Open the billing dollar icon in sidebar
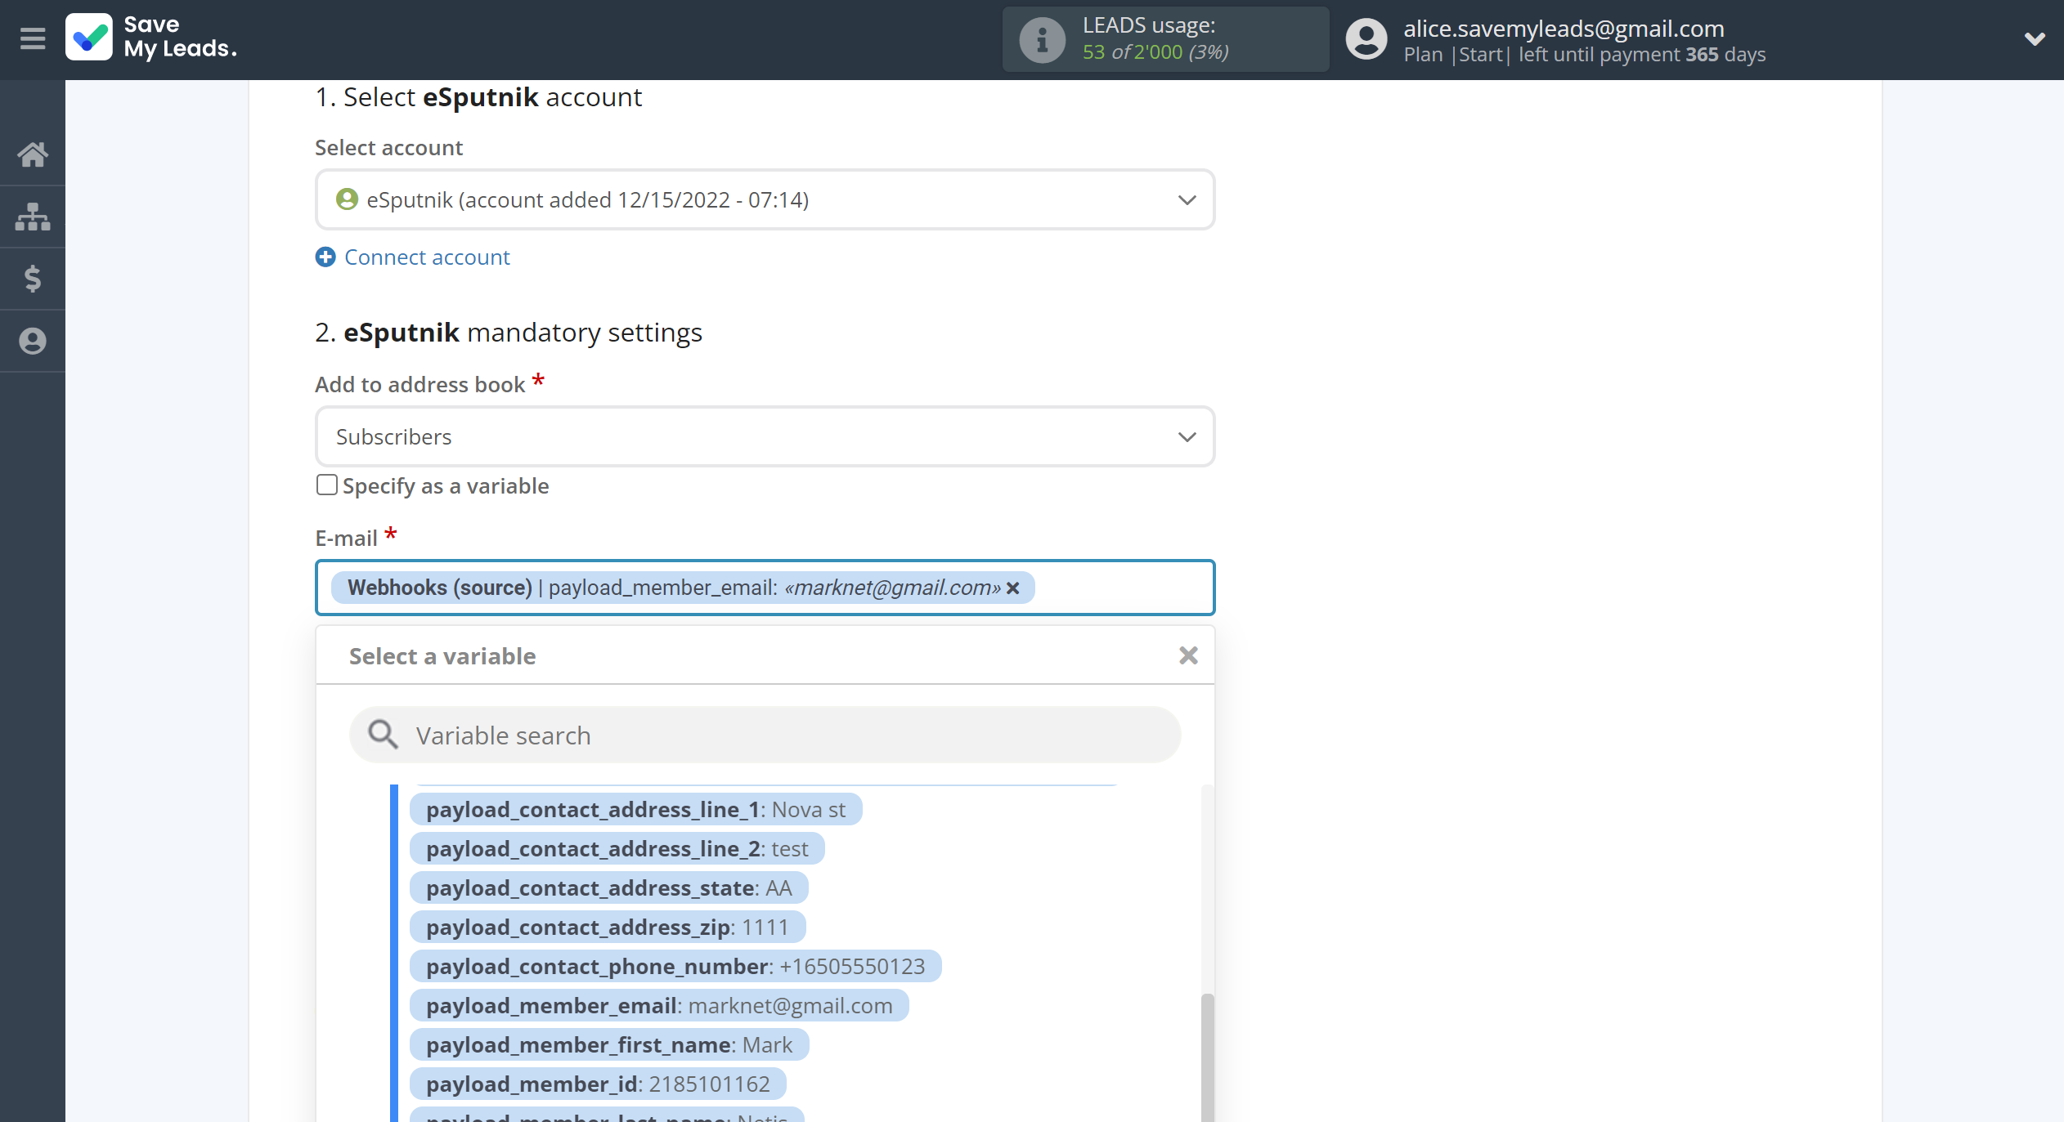Viewport: 2064px width, 1122px height. tap(33, 279)
